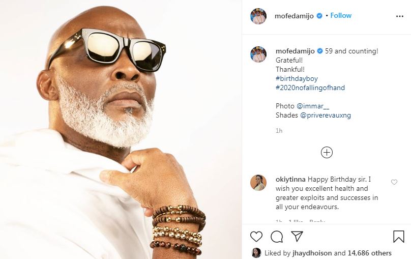Click the okiytinna username in comment
411x259 pixels.
coord(292,179)
